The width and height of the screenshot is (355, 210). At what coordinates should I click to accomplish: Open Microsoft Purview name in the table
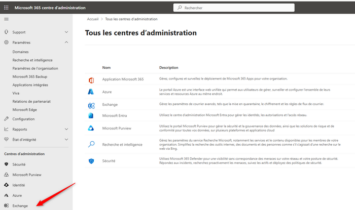(117, 128)
